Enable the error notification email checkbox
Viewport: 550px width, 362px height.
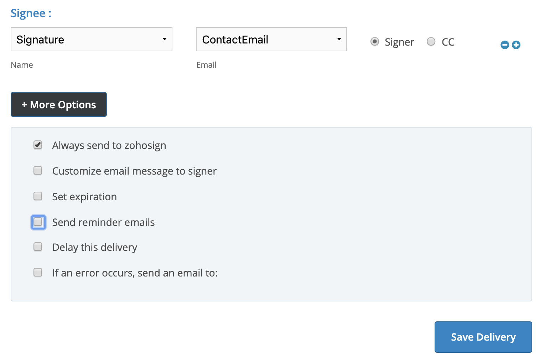[38, 273]
